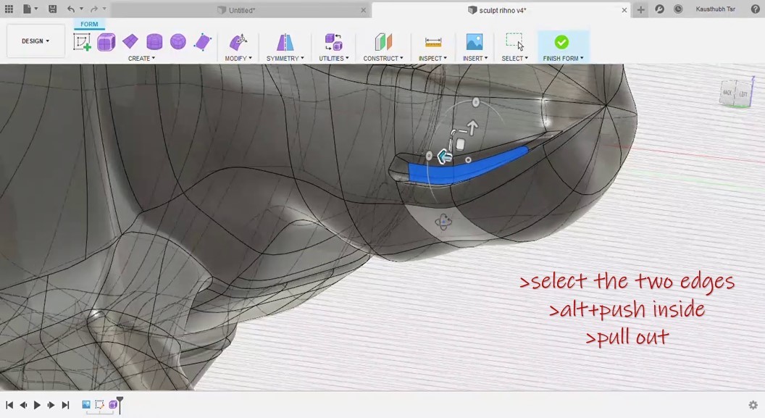This screenshot has width=765, height=418.
Task: Select the Mirror symmetry icon
Action: [x=285, y=42]
